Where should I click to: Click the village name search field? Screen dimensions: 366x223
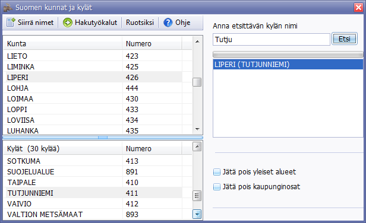(271, 39)
